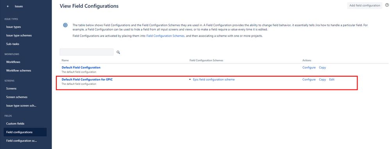
Task: Click the search magnifier icon
Action: pyautogui.click(x=118, y=52)
